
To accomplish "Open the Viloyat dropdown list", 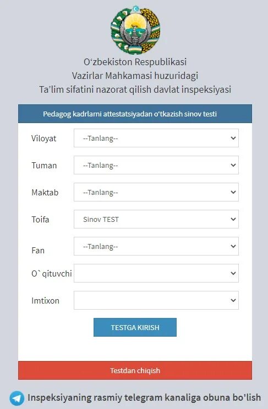I will (x=156, y=138).
